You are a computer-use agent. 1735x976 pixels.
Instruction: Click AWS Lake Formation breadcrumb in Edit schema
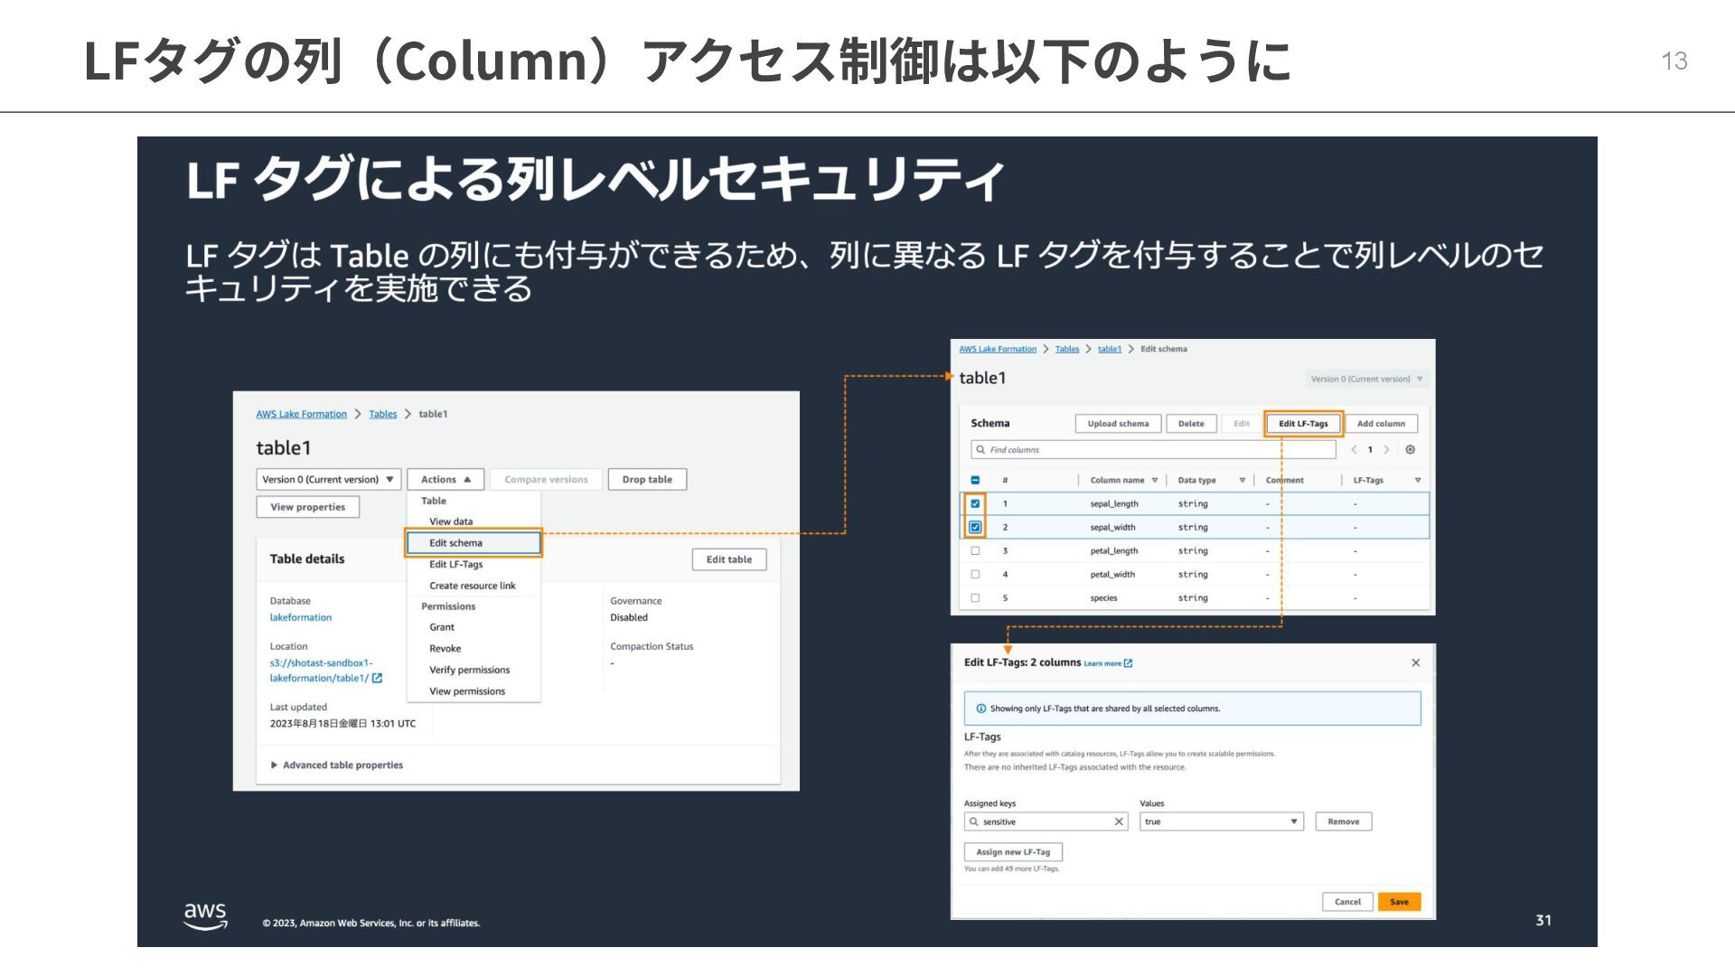click(998, 349)
